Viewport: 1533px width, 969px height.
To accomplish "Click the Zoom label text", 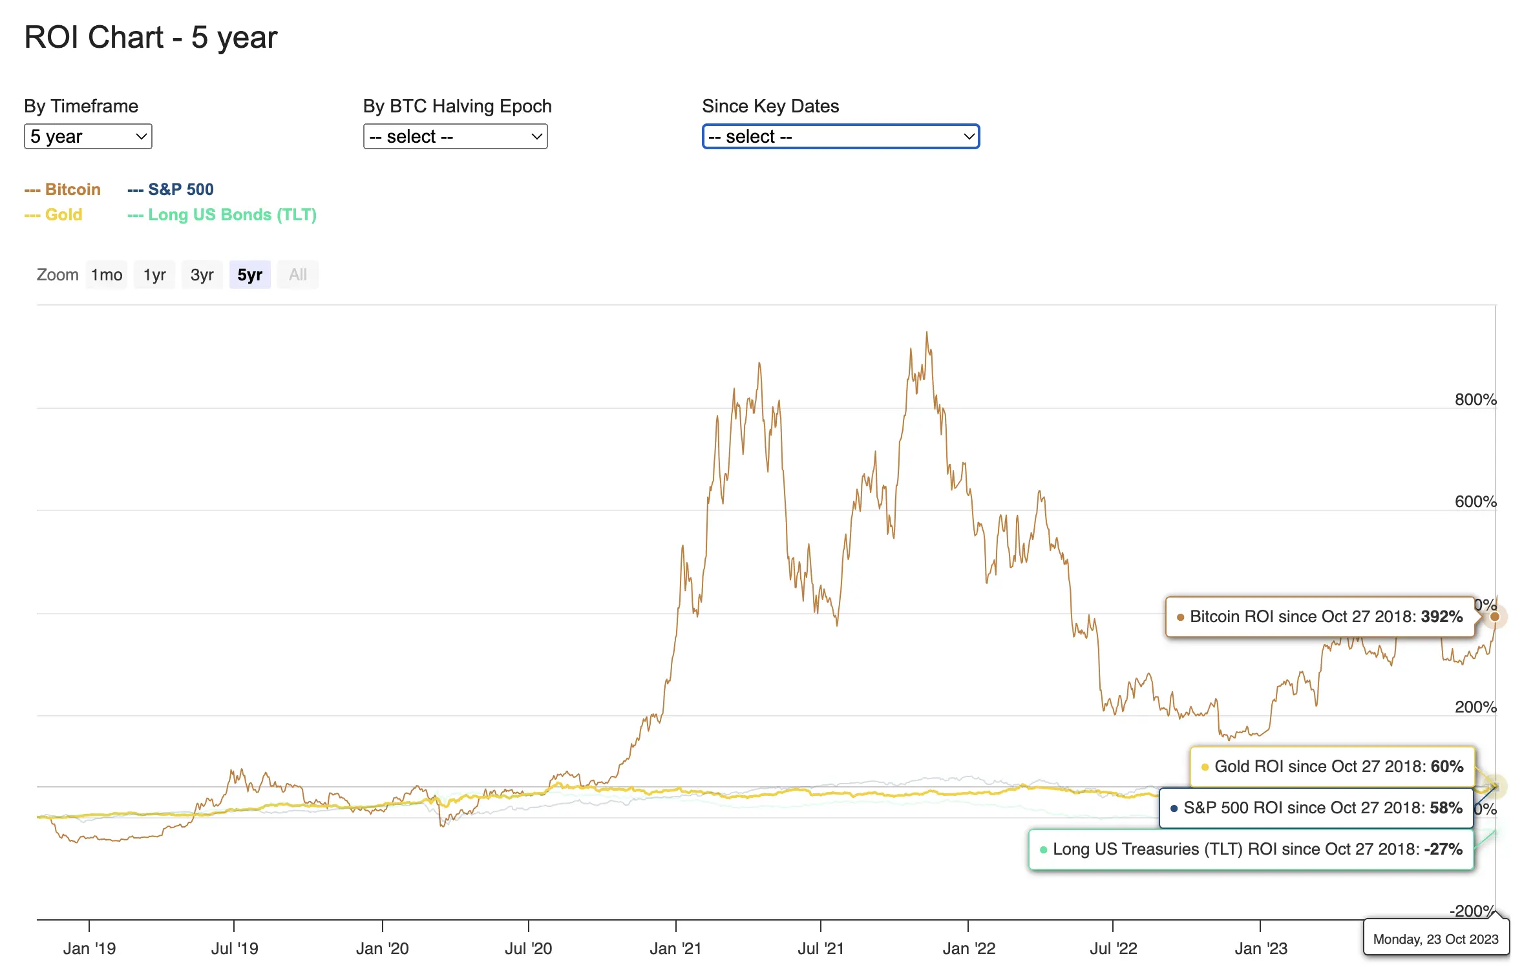I will 58,275.
